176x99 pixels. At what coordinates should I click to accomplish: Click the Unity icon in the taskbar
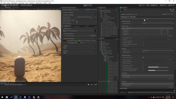point(16,97)
